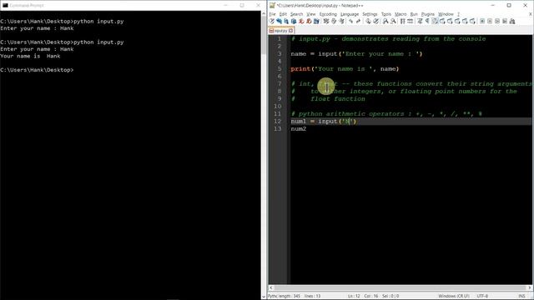This screenshot has width=534, height=300.
Task: Redo the edit via toolbar
Action: [x=358, y=21]
